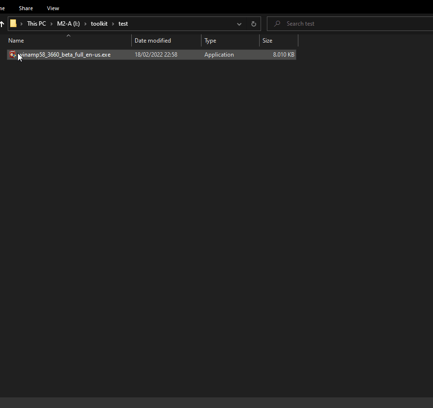Open the Share ribbon tab
This screenshot has height=408, width=433.
[26, 8]
